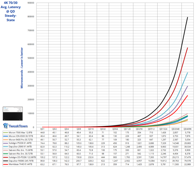Image resolution: width=195 pixels, height=179 pixels.
Task: Click the Micron 9400 Pro orange legend swatch
Action: pos(6,140)
